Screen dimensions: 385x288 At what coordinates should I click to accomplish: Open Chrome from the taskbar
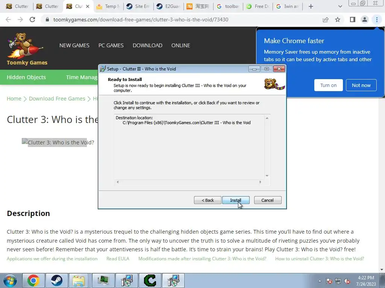pyautogui.click(x=33, y=280)
